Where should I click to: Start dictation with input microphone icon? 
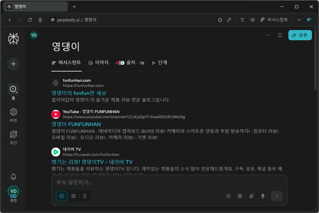263,196
